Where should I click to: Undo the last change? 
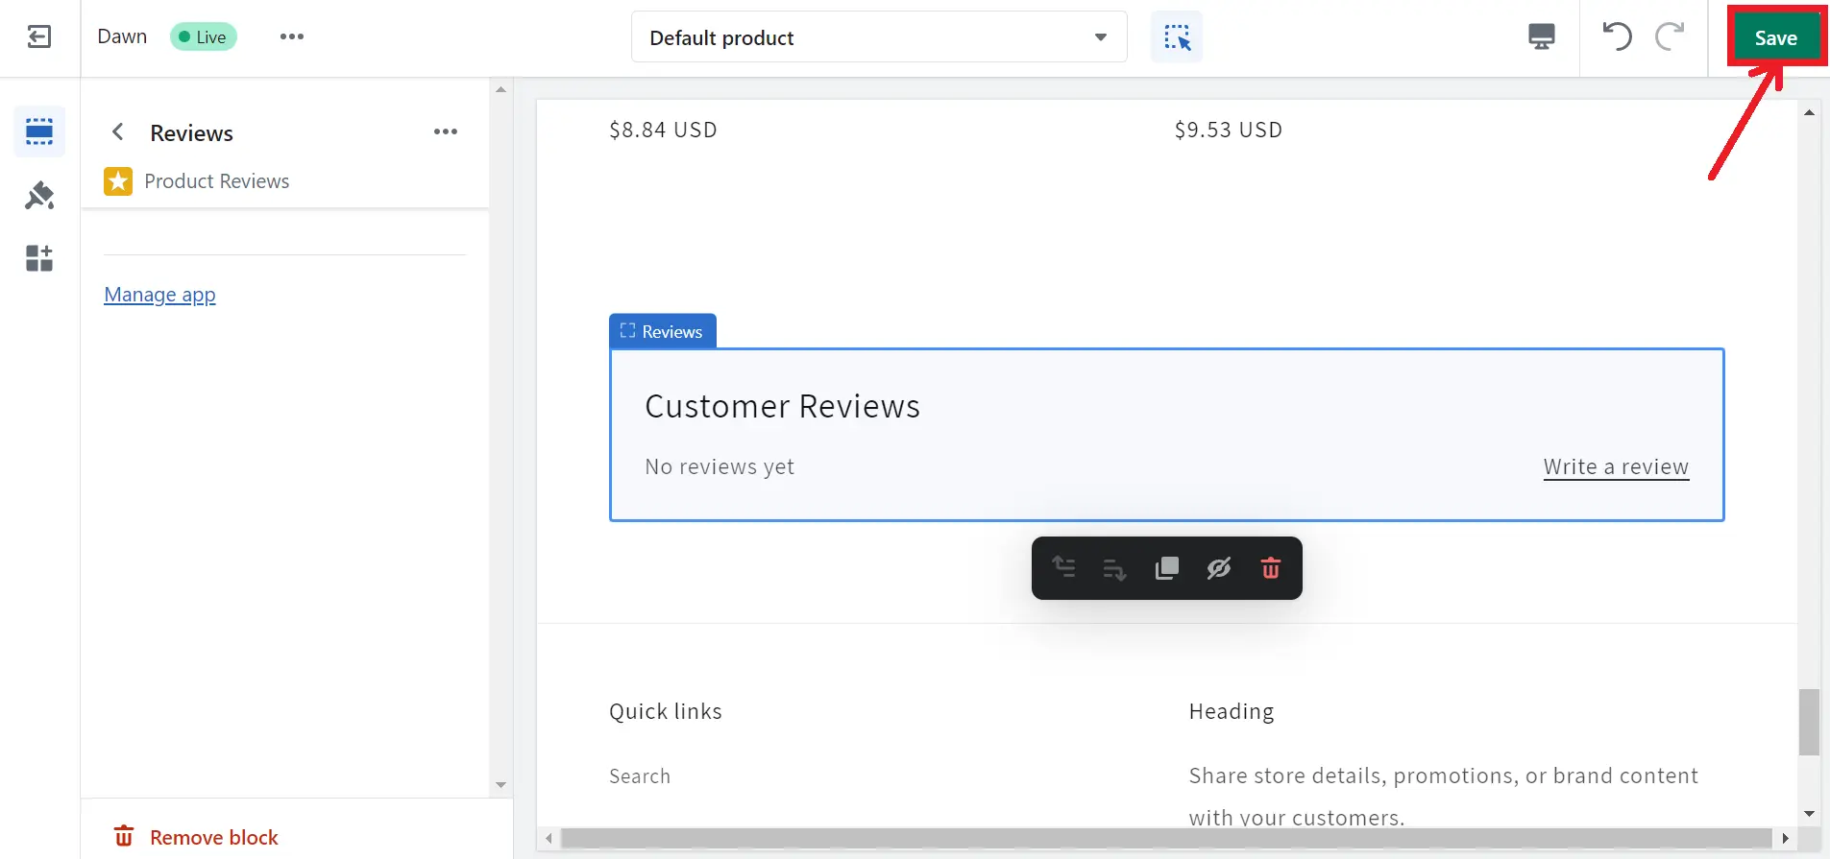[x=1617, y=36]
